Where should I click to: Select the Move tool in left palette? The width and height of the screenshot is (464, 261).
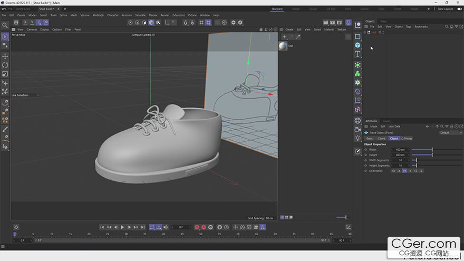pos(5,56)
